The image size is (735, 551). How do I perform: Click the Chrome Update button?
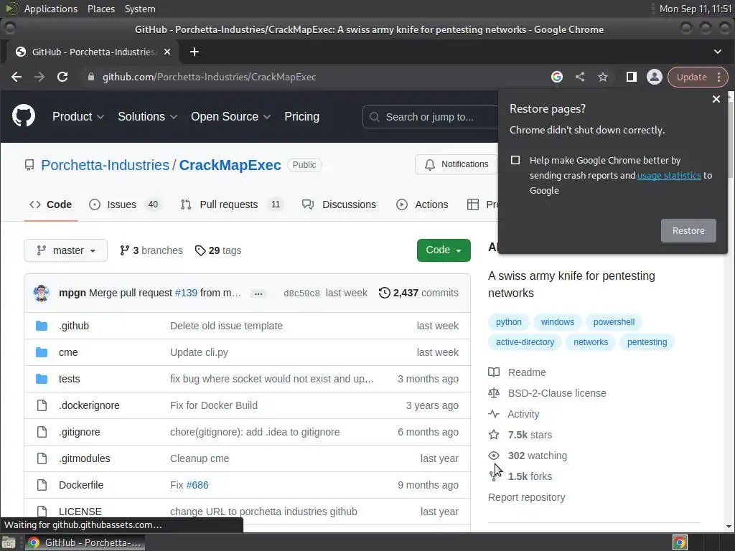(691, 77)
